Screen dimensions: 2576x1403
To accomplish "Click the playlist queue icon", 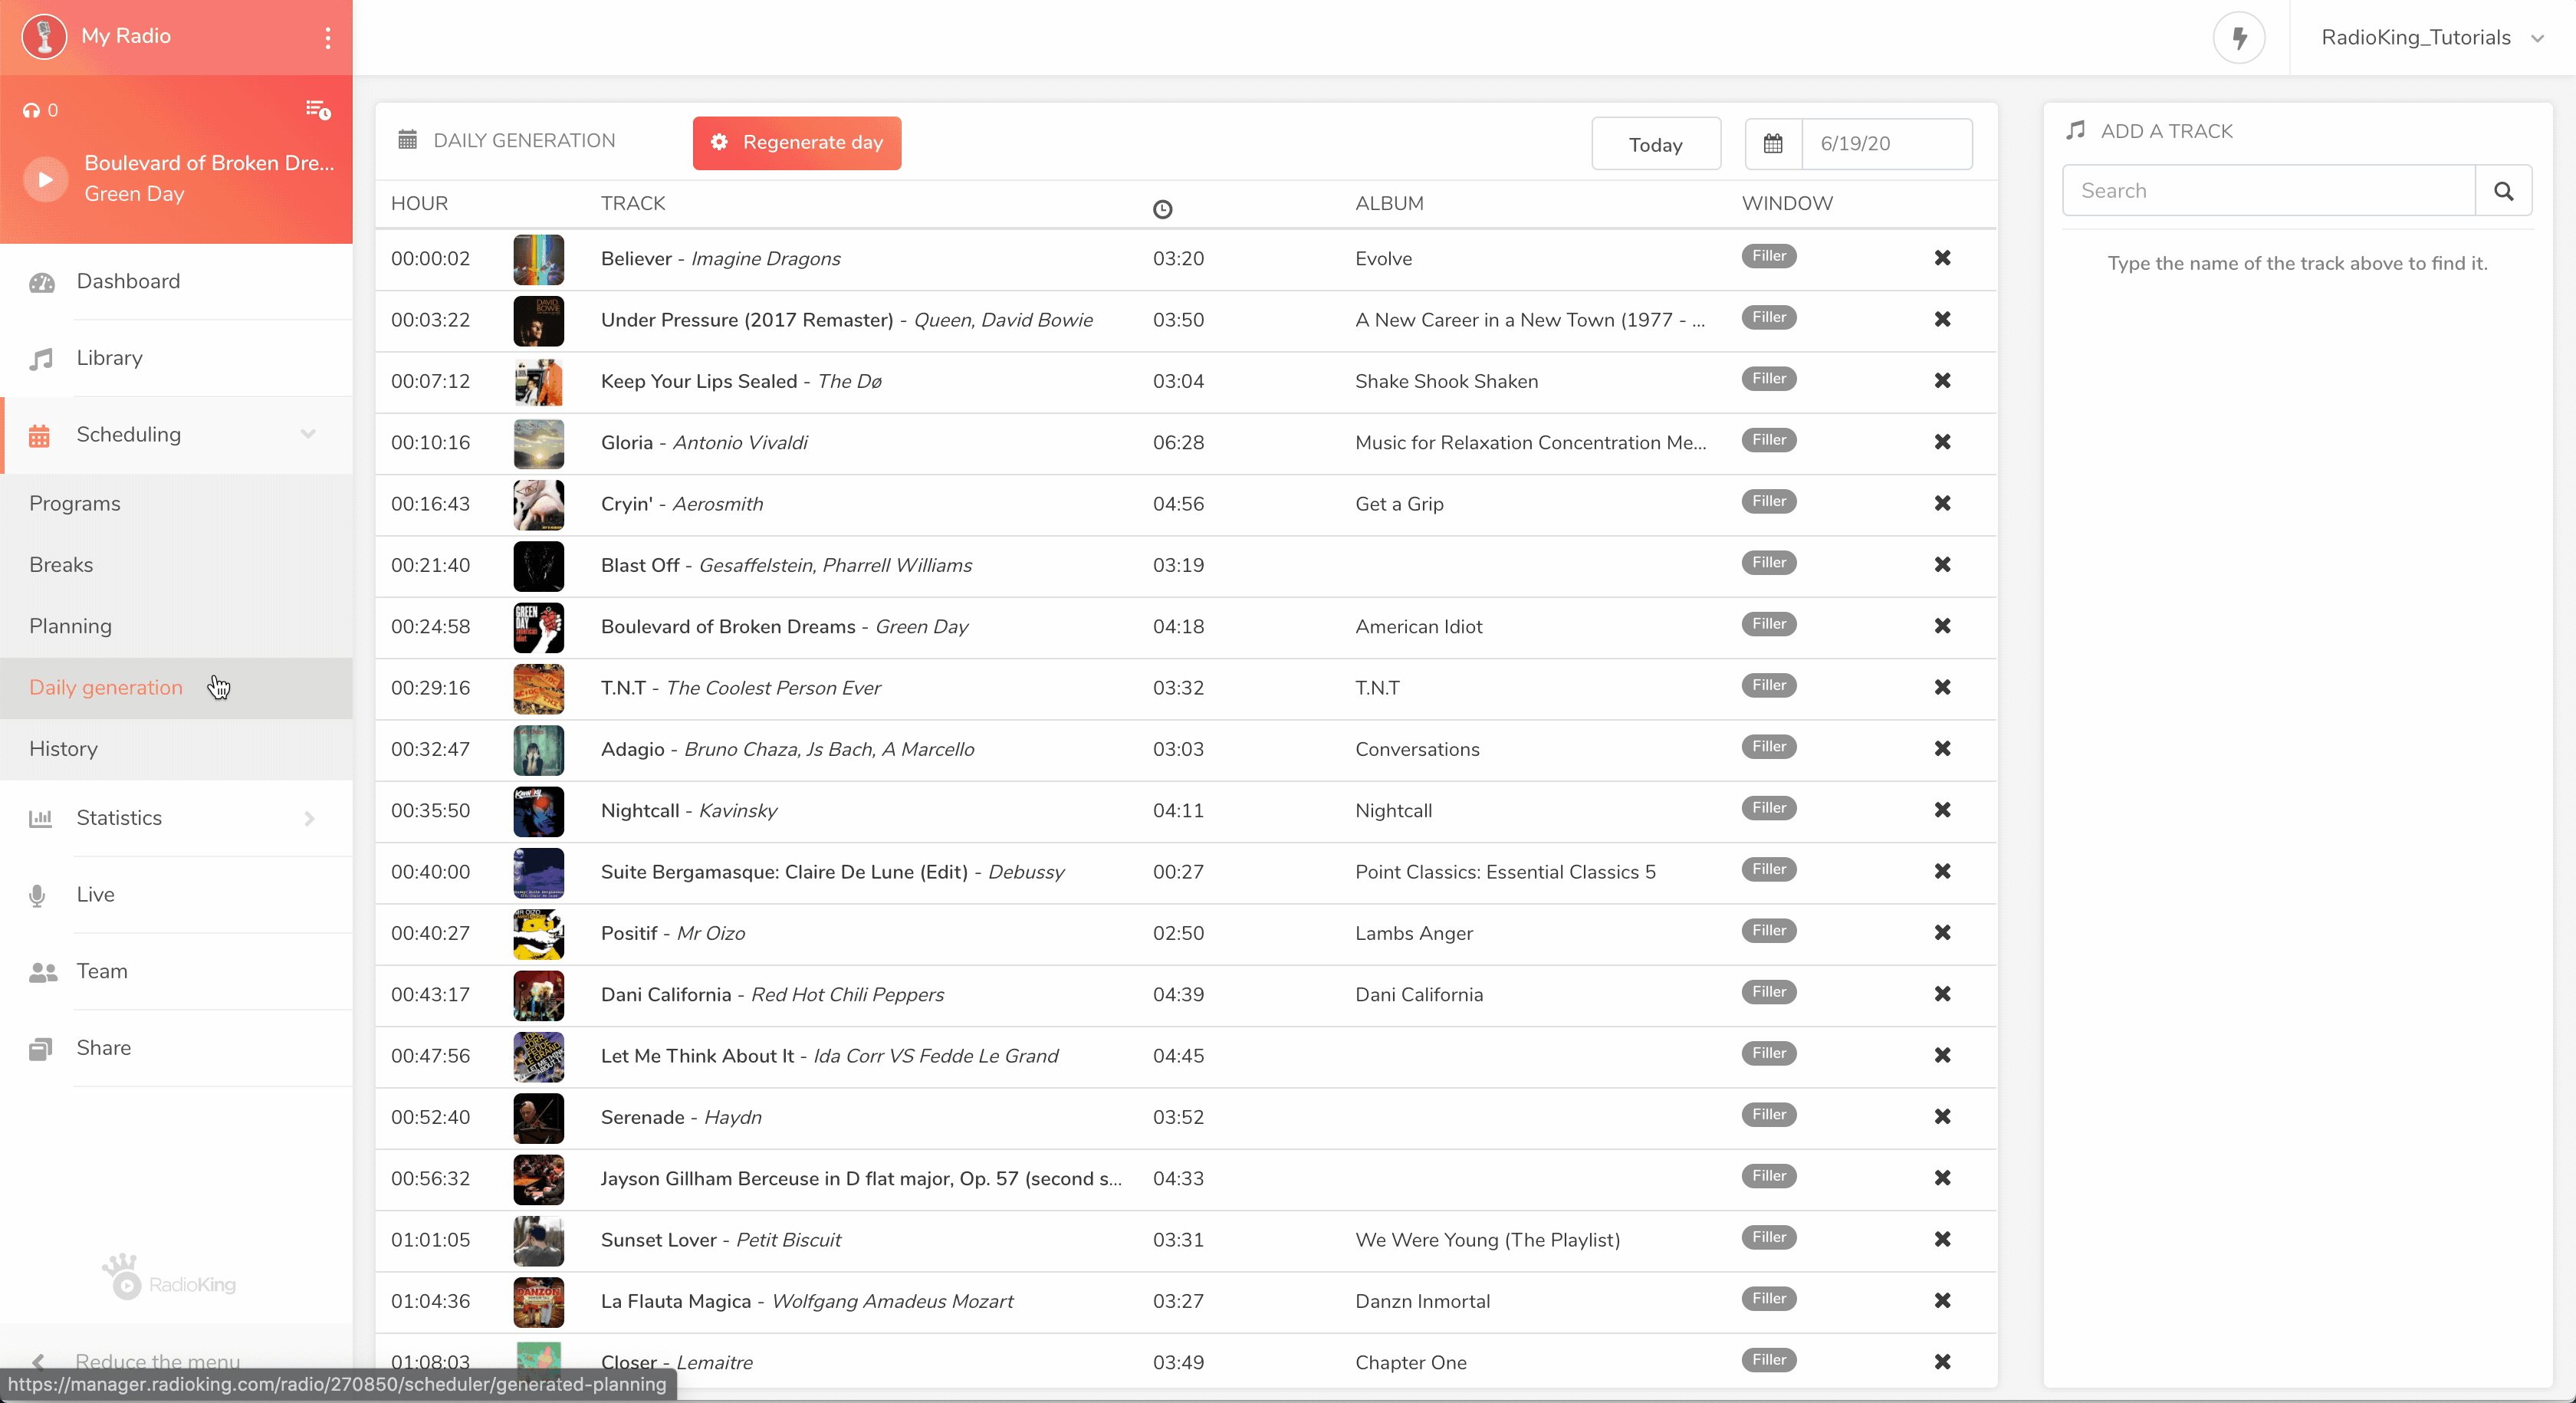I will pos(318,110).
